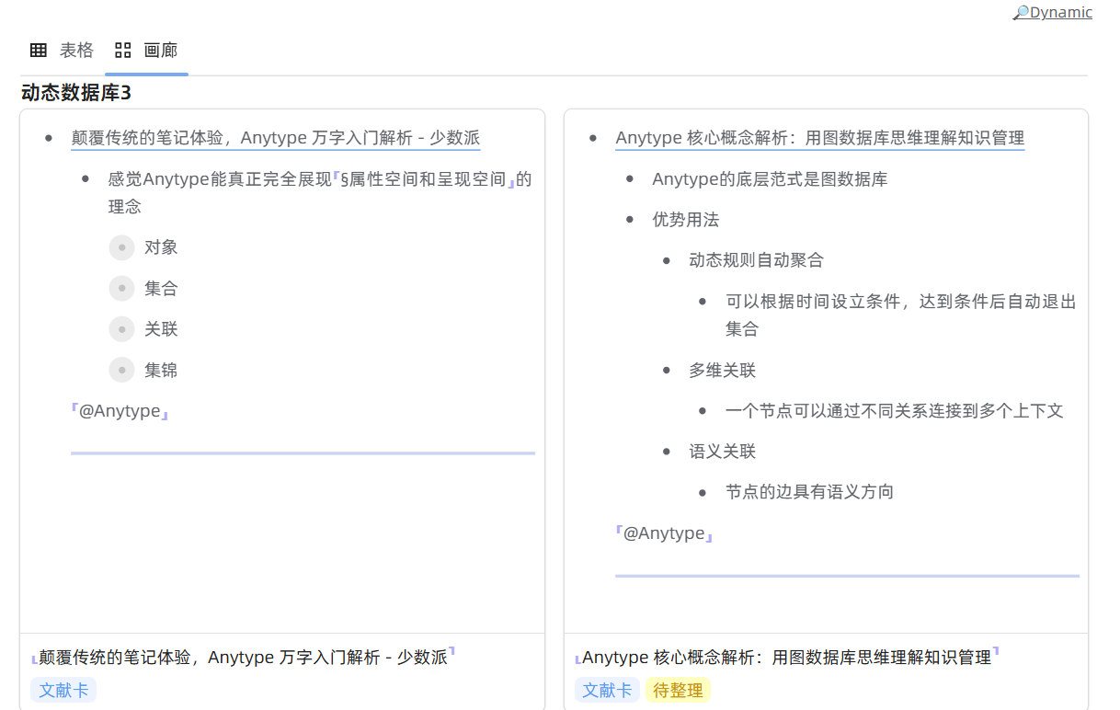
Task: Open the Dynamic link at top right
Action: [x=1061, y=12]
